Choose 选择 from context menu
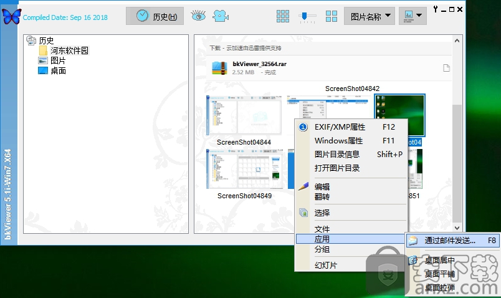This screenshot has width=501, height=298. (x=351, y=213)
